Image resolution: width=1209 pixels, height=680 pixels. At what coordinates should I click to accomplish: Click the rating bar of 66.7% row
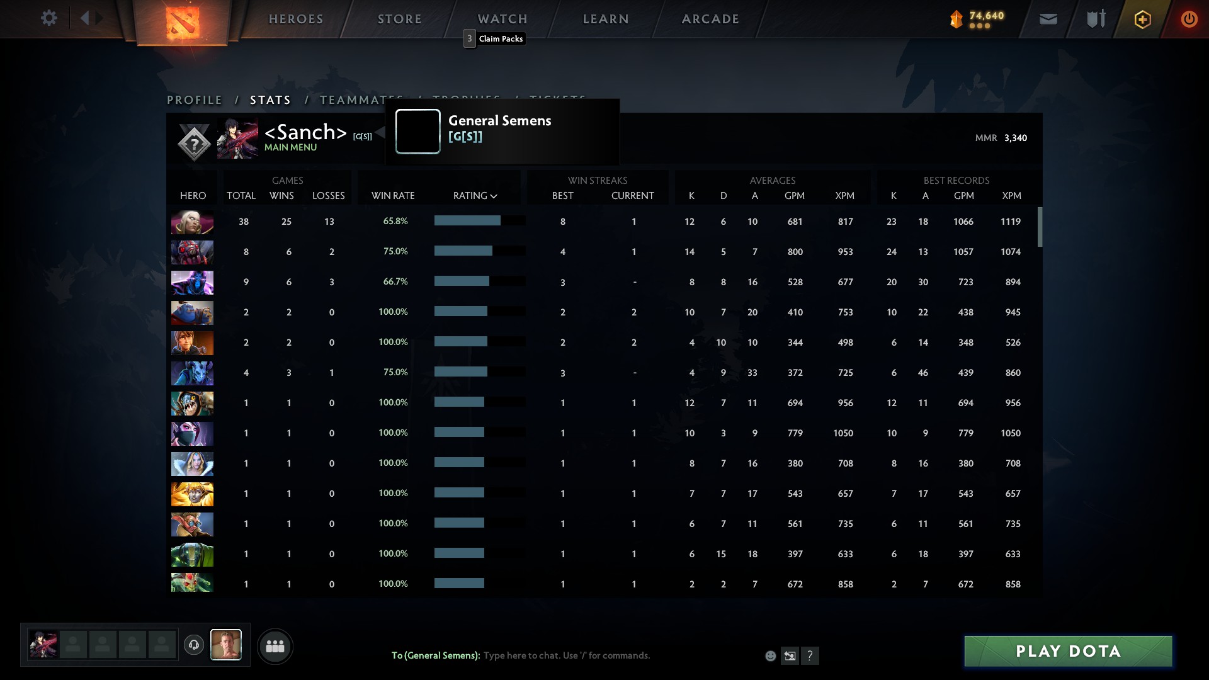(480, 281)
